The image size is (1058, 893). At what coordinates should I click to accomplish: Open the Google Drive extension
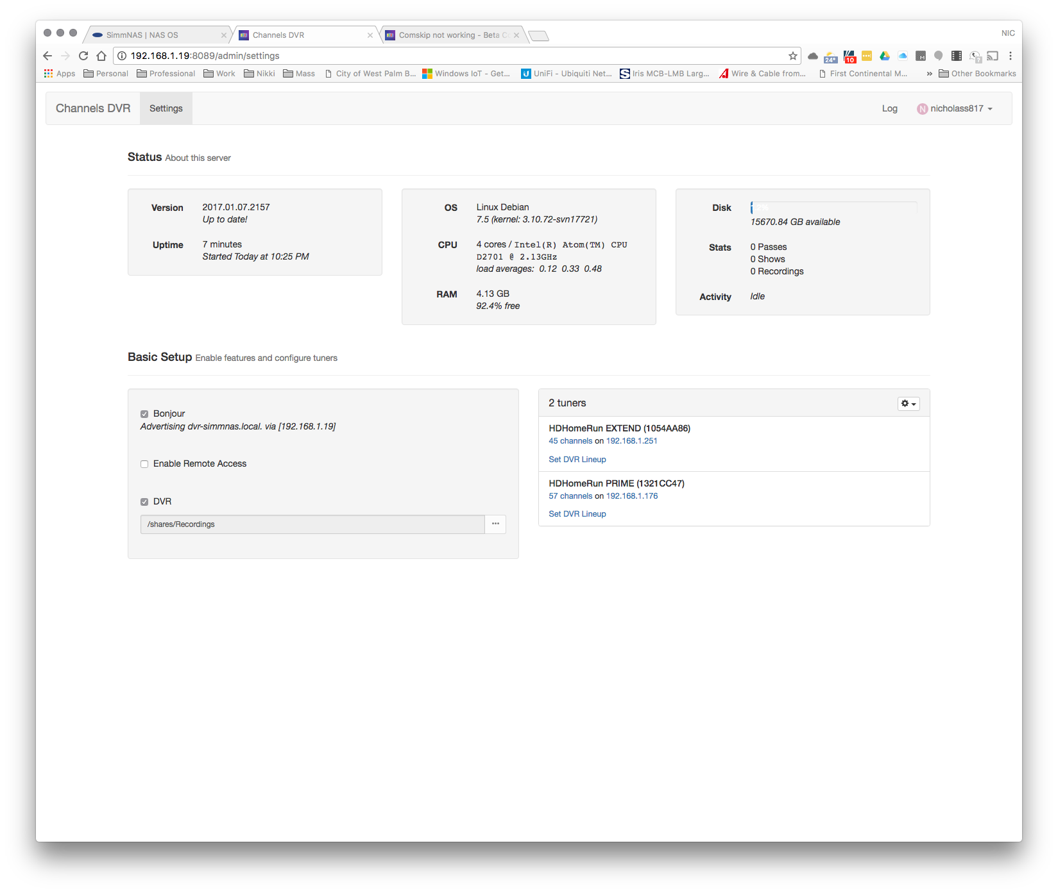885,56
